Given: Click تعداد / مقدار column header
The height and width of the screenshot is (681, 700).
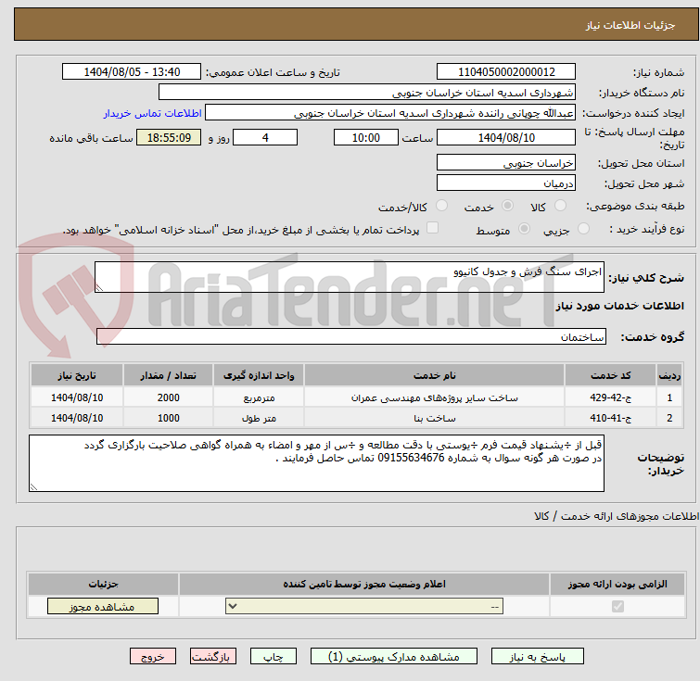Looking at the screenshot, I should click(169, 375).
